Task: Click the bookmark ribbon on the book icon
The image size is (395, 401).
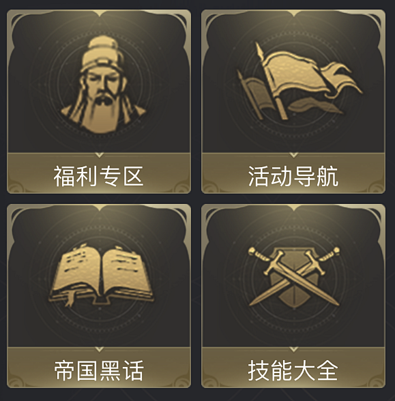Action: (x=69, y=299)
